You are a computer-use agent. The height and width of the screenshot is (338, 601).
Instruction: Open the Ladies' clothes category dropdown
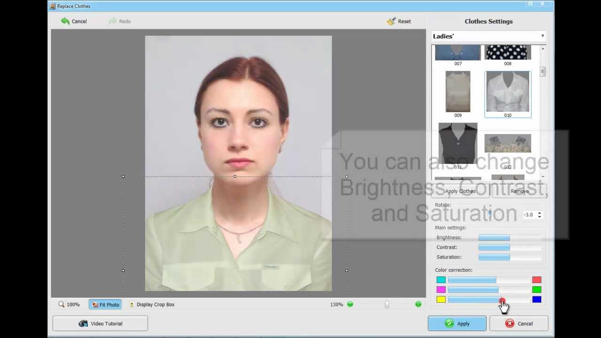tap(489, 36)
